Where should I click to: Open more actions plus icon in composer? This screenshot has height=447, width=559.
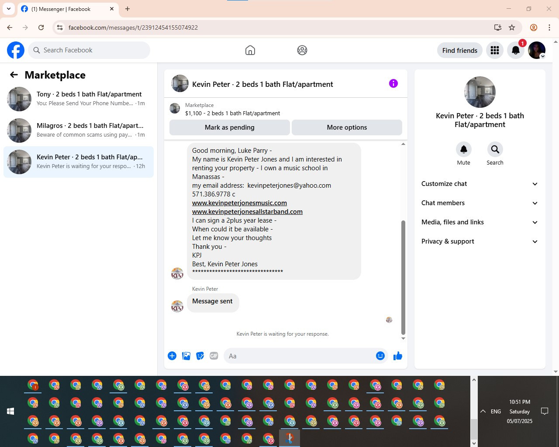pos(172,356)
